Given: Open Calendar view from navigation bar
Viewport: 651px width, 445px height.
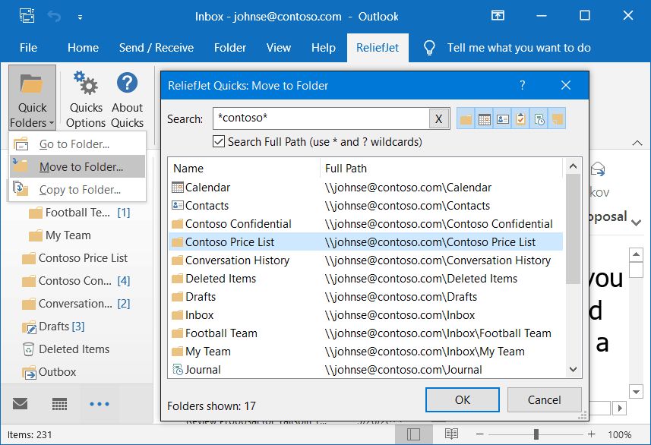Looking at the screenshot, I should click(60, 403).
